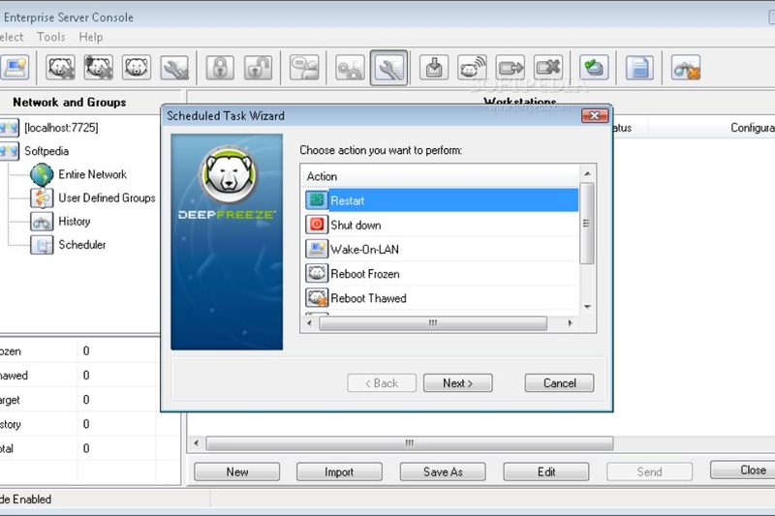Viewport: 775px width, 516px height.
Task: Click the first polar bear toolbar icon
Action: pyautogui.click(x=60, y=68)
